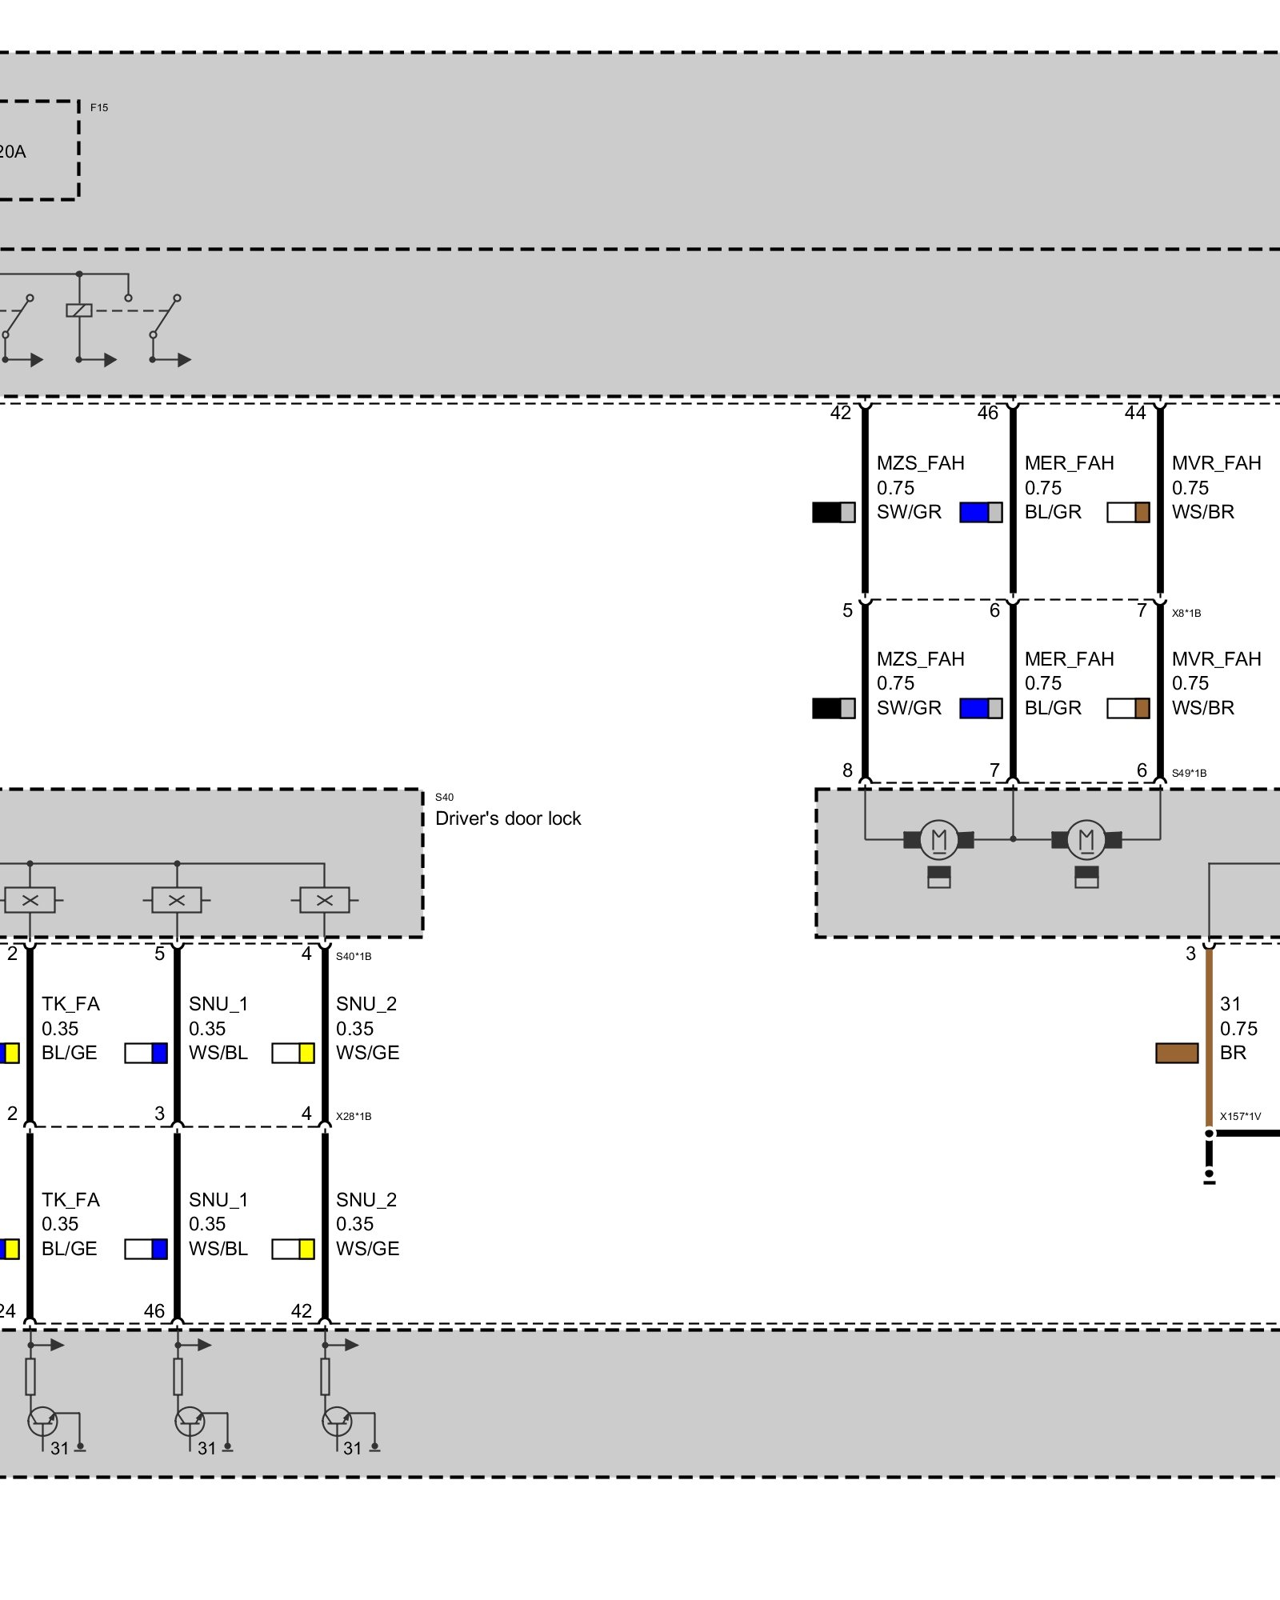The height and width of the screenshot is (1600, 1280).
Task: Click the upper BL/GR blue-grey color swatch
Action: 981,512
